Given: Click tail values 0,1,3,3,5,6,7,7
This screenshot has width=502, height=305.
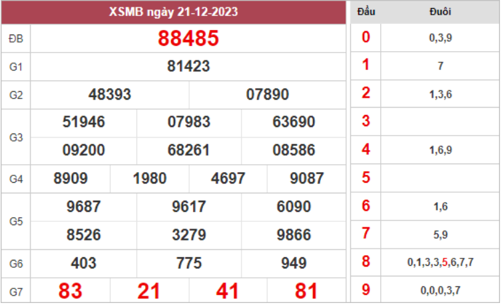Looking at the screenshot, I should (440, 262).
